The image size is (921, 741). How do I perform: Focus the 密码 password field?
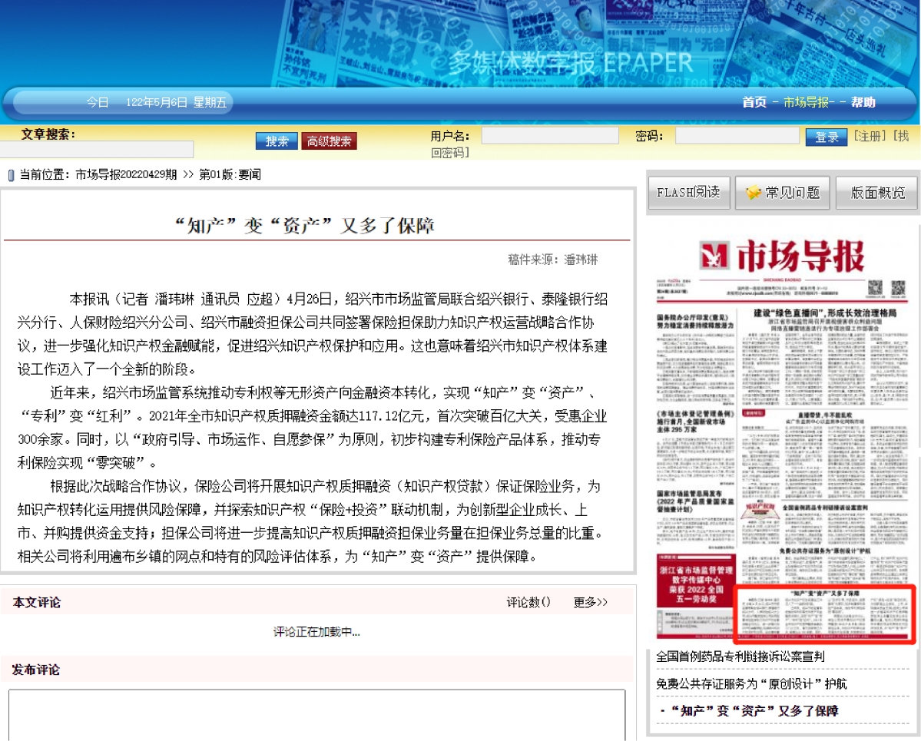tap(737, 136)
